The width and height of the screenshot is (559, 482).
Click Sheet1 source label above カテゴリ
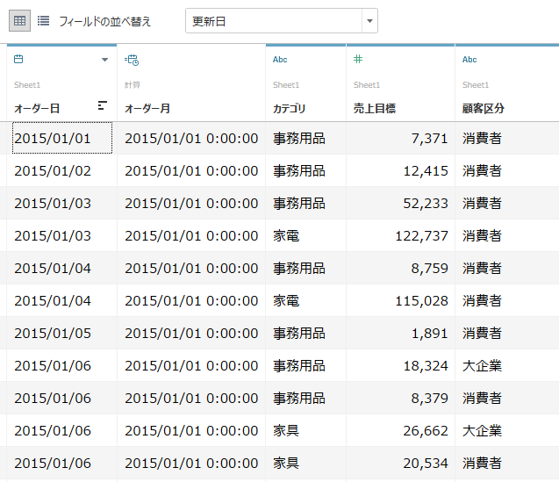(286, 85)
